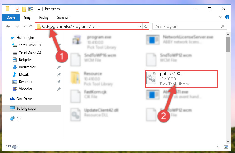Click the Properties checkmark quick access icon
Viewport: 235px width, 153px height.
(17, 9)
